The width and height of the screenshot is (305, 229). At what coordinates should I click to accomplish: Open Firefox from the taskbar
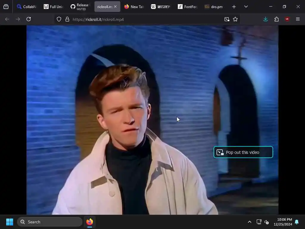(90, 222)
